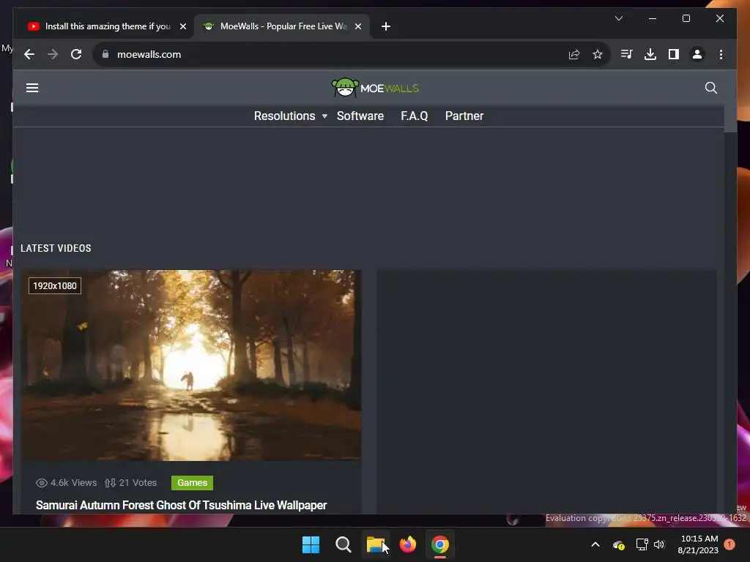Click the 1920x1080 resolution badge
The image size is (750, 562).
[x=54, y=286]
